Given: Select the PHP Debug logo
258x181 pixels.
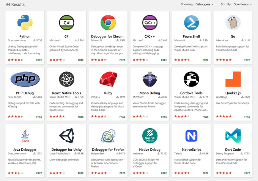Looking at the screenshot, I should coord(25,79).
